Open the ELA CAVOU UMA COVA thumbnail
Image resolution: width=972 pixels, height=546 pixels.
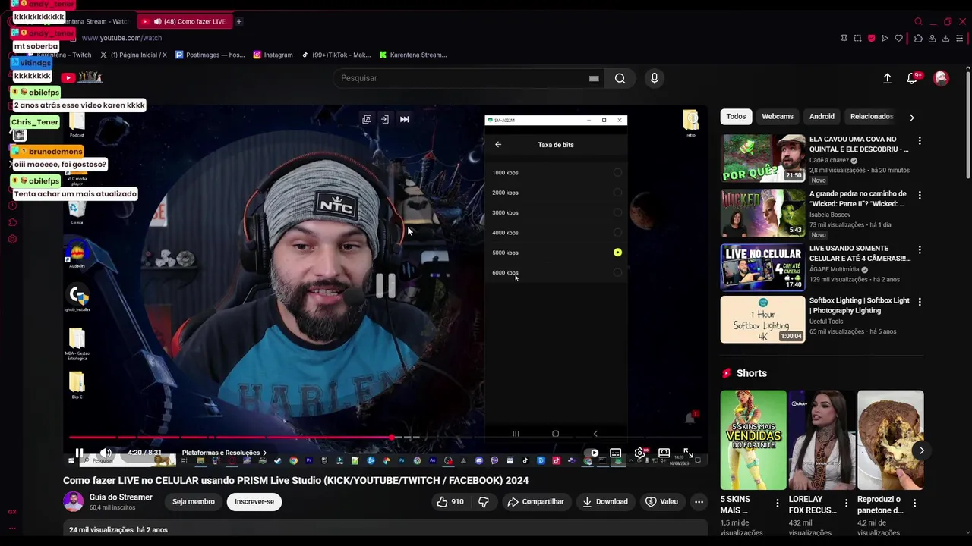pyautogui.click(x=762, y=158)
